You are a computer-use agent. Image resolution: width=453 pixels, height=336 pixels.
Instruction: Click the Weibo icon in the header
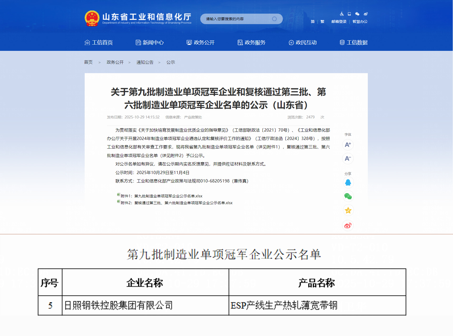click(x=366, y=14)
